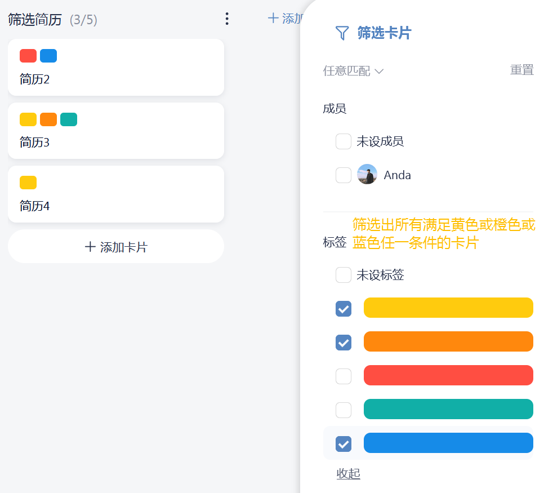Click the funnel filter icon beside 筛选卡片

pos(342,33)
